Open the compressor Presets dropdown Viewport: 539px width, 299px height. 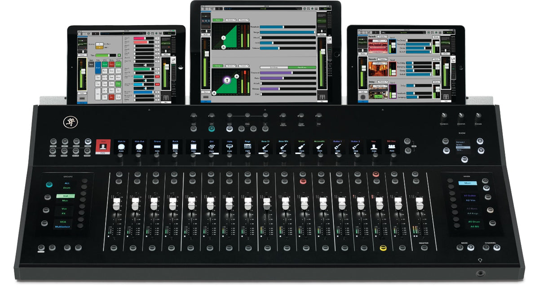pyautogui.click(x=243, y=65)
